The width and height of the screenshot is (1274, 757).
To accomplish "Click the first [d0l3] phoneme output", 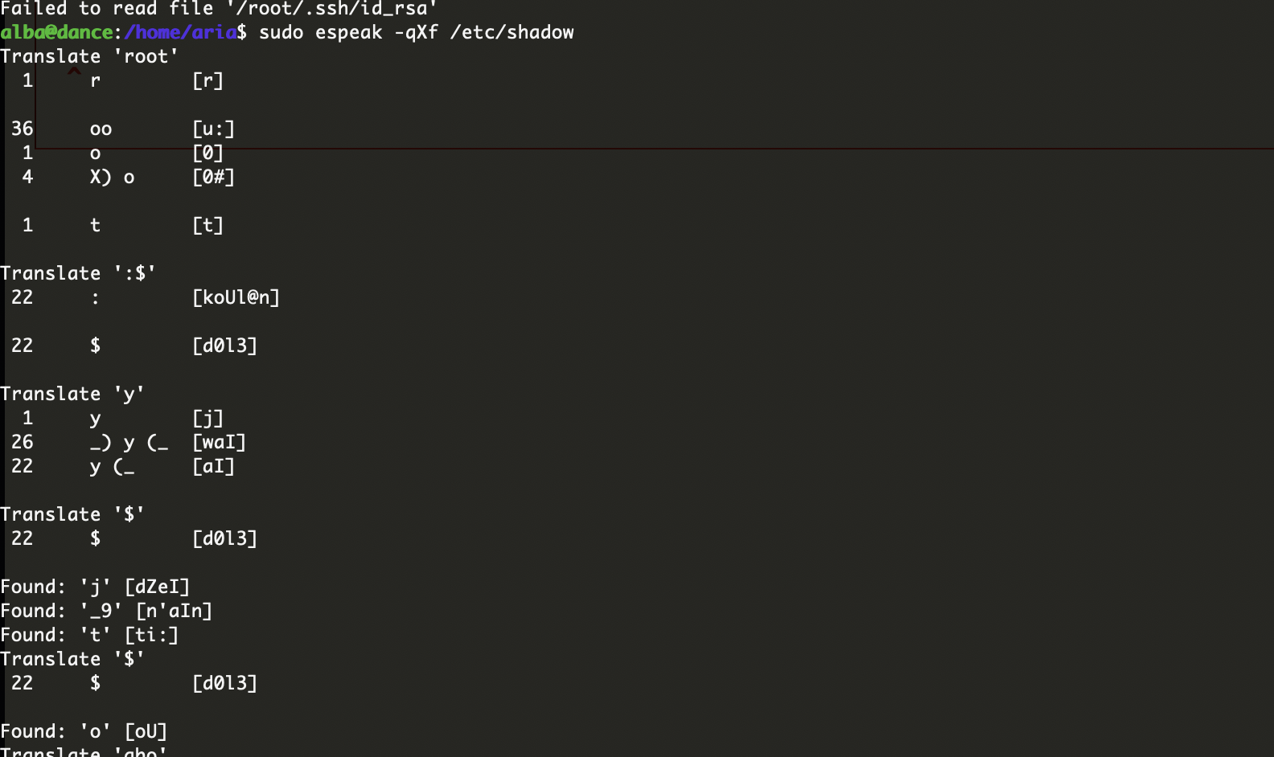I will pos(224,346).
